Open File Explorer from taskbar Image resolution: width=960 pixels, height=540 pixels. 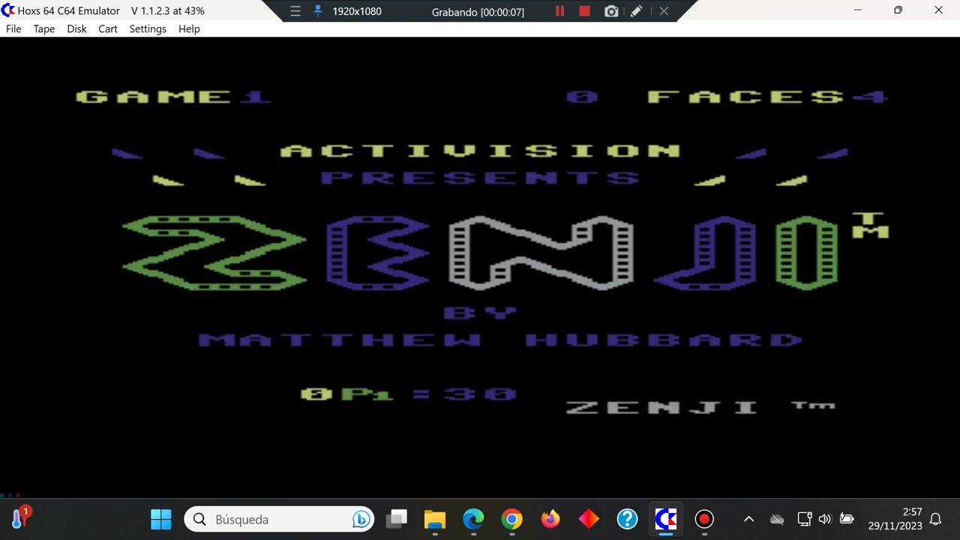(x=435, y=519)
